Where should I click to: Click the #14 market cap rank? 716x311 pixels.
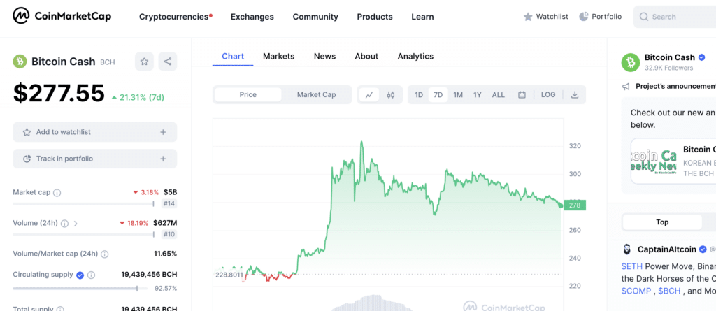(x=169, y=203)
